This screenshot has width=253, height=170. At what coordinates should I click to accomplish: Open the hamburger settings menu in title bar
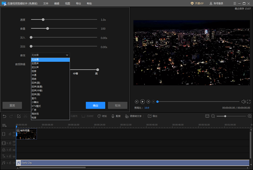(x=235, y=3)
